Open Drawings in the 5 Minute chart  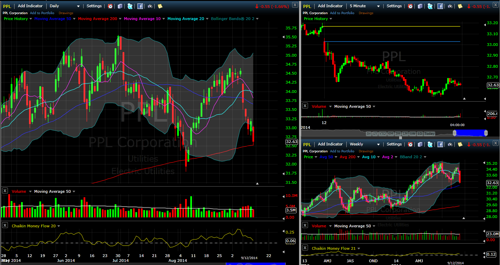pos(366,13)
